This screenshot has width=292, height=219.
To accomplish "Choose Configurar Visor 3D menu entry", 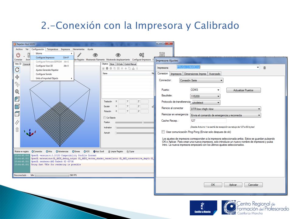I will [x=52, y=66].
